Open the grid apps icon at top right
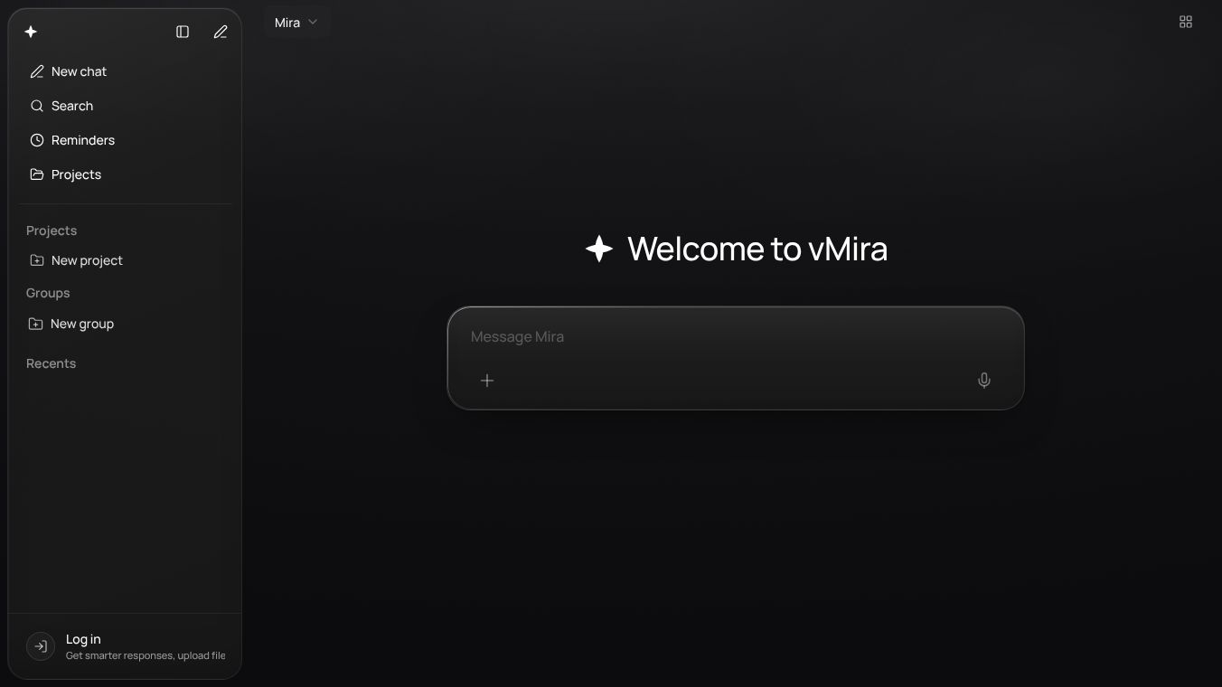The image size is (1222, 687). [1186, 22]
